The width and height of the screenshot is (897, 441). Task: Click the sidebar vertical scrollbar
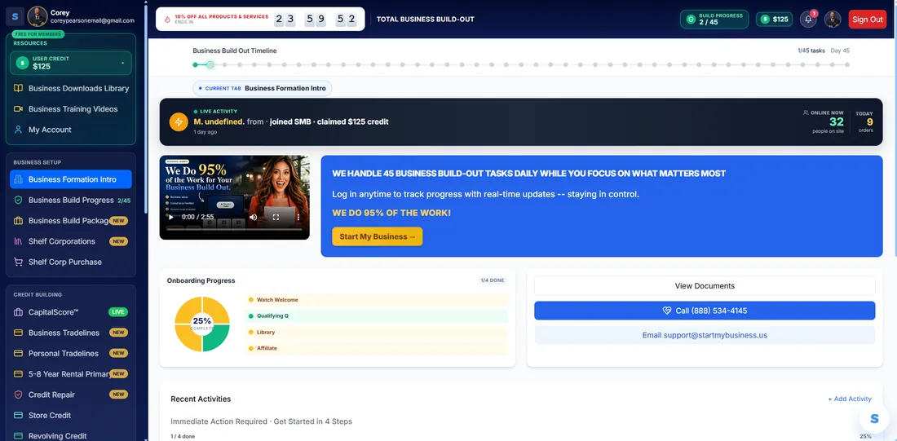[x=145, y=108]
